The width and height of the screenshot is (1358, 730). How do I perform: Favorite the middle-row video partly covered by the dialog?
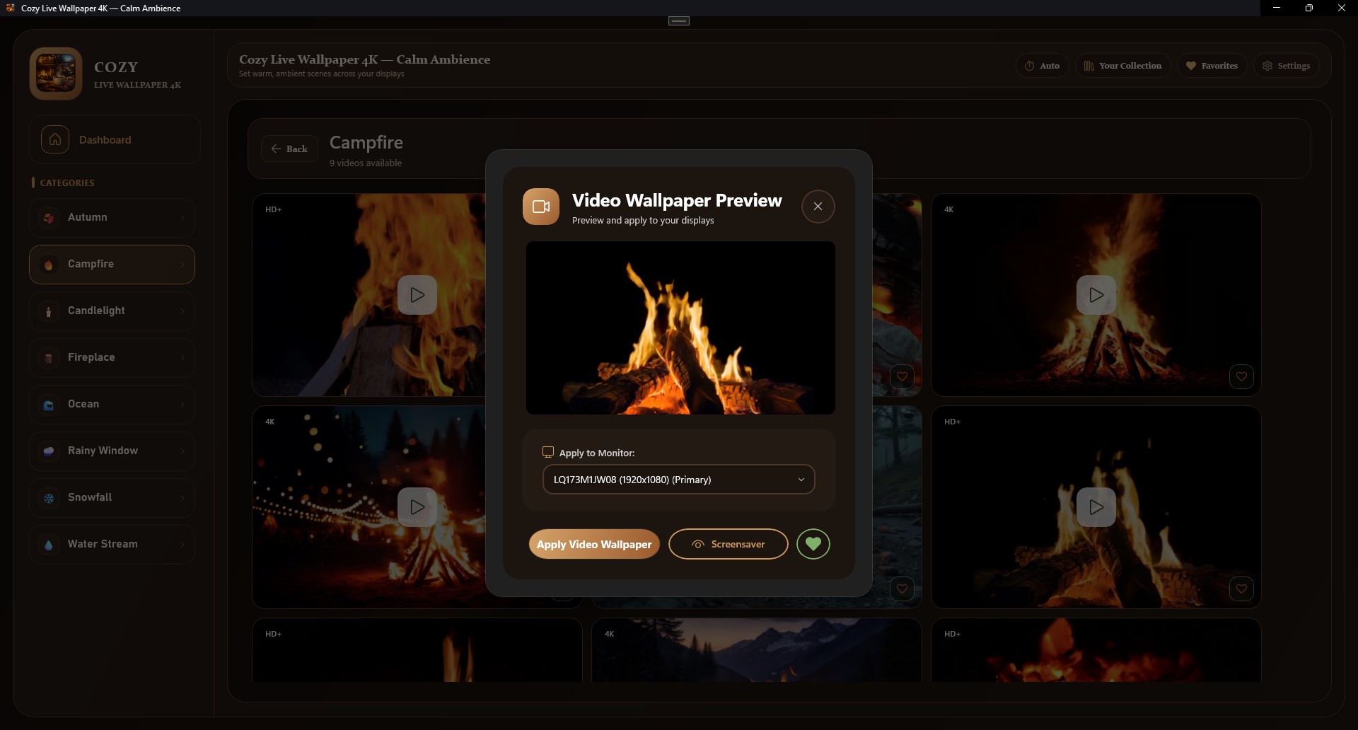click(902, 589)
